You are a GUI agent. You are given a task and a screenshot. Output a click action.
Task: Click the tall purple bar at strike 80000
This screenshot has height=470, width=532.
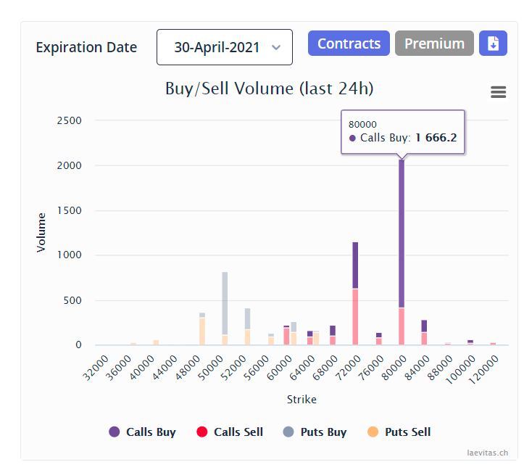point(401,232)
